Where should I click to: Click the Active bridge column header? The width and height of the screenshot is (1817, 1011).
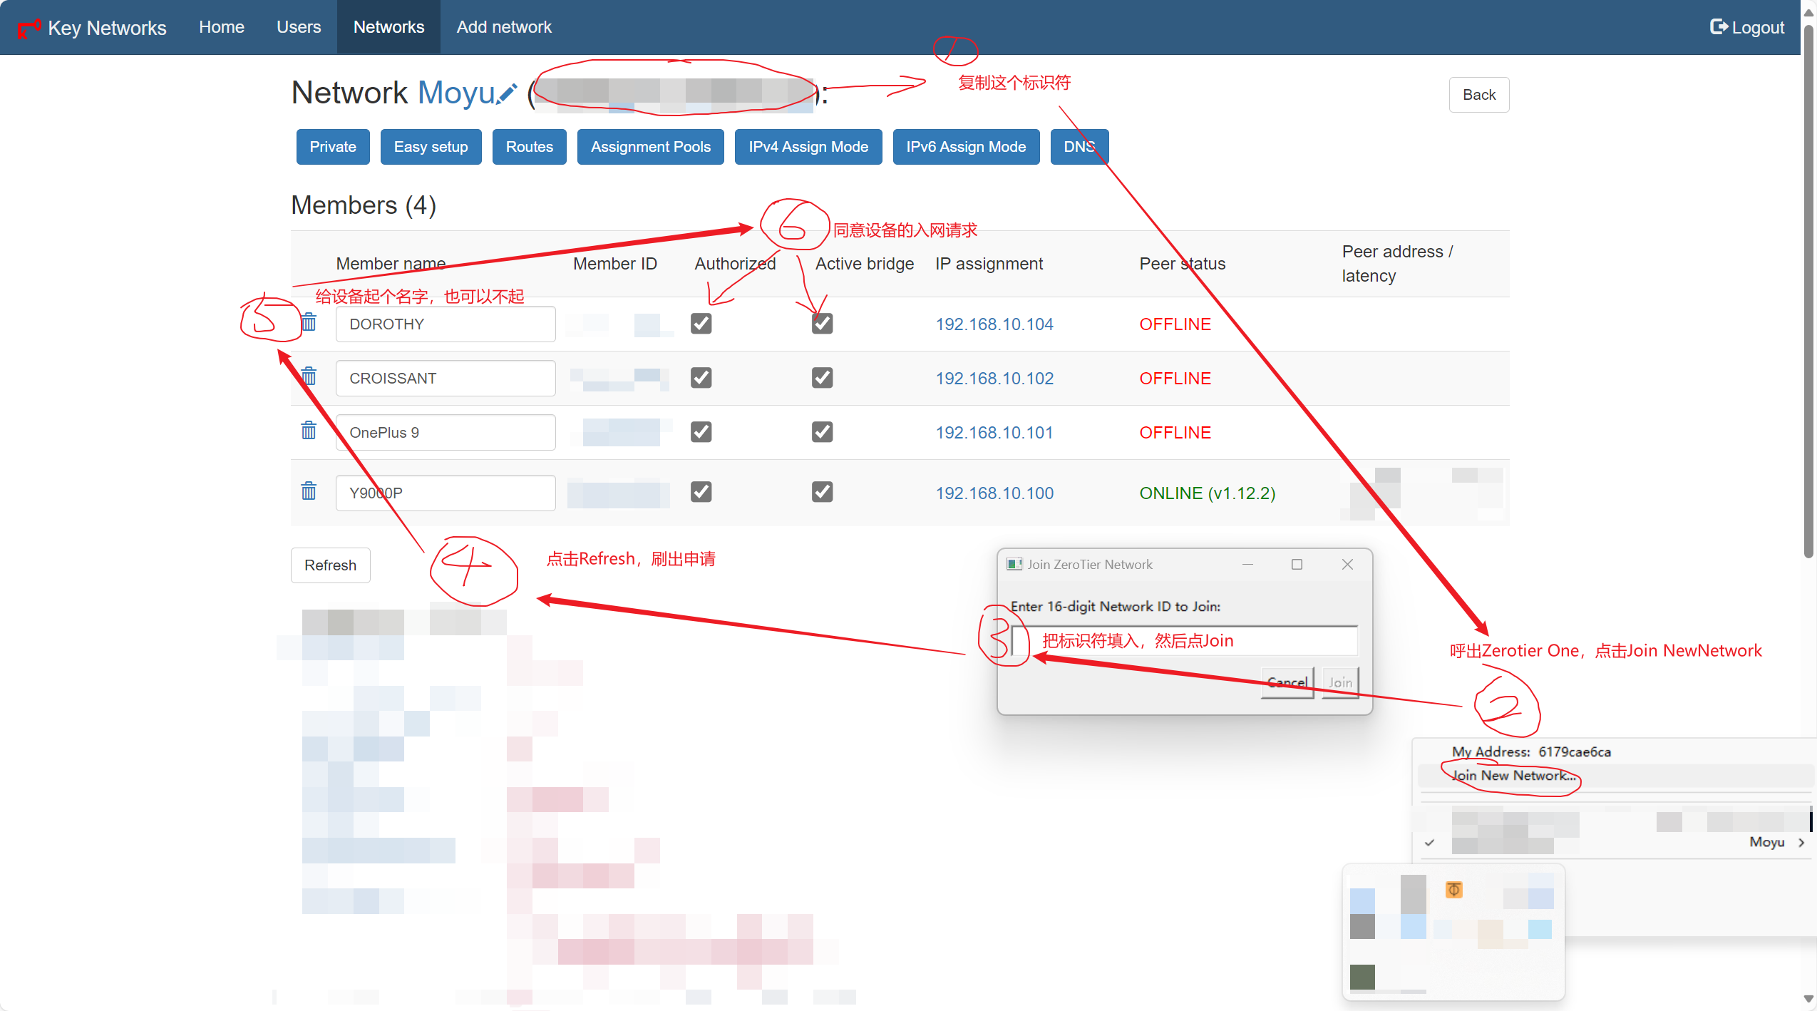pyautogui.click(x=865, y=264)
